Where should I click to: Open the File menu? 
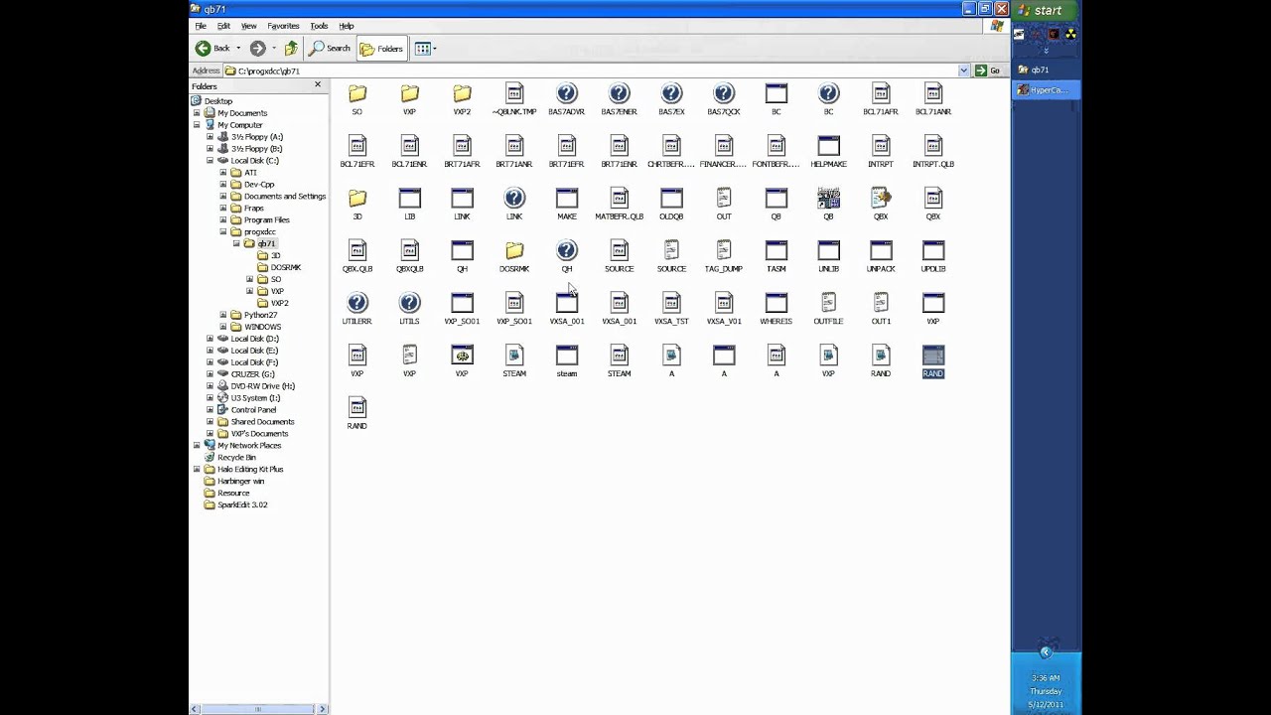(201, 26)
